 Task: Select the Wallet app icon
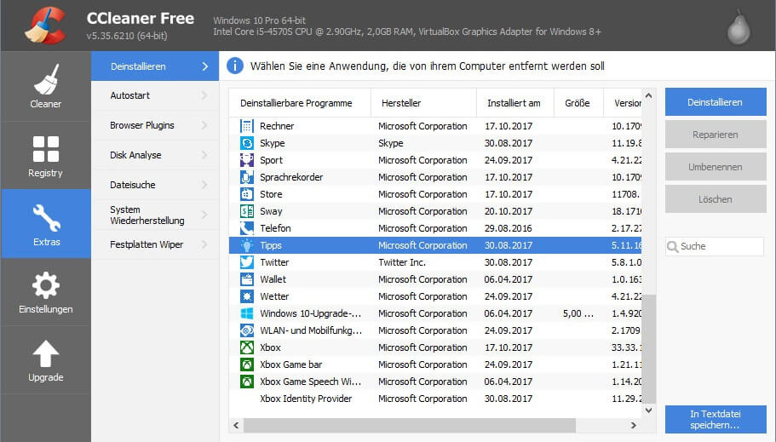coord(246,279)
